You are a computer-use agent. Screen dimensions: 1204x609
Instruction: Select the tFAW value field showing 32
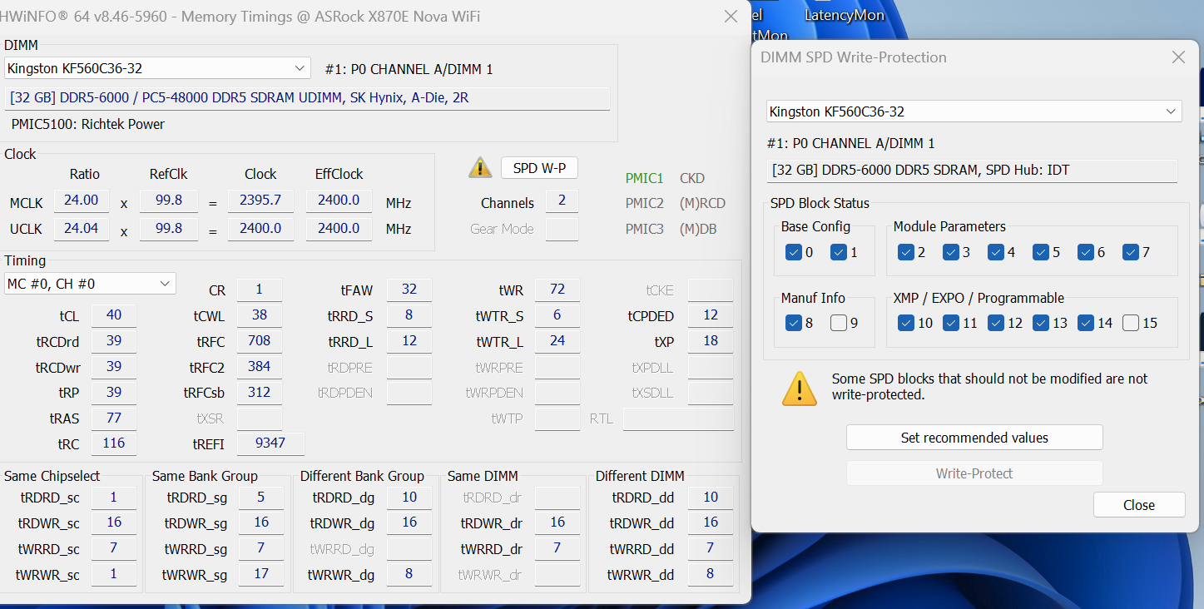(409, 290)
